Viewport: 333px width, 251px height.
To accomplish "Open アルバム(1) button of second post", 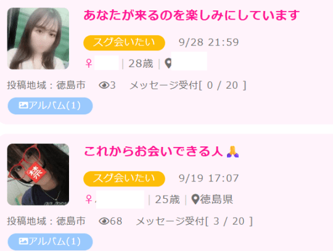I will pyautogui.click(x=50, y=242).
